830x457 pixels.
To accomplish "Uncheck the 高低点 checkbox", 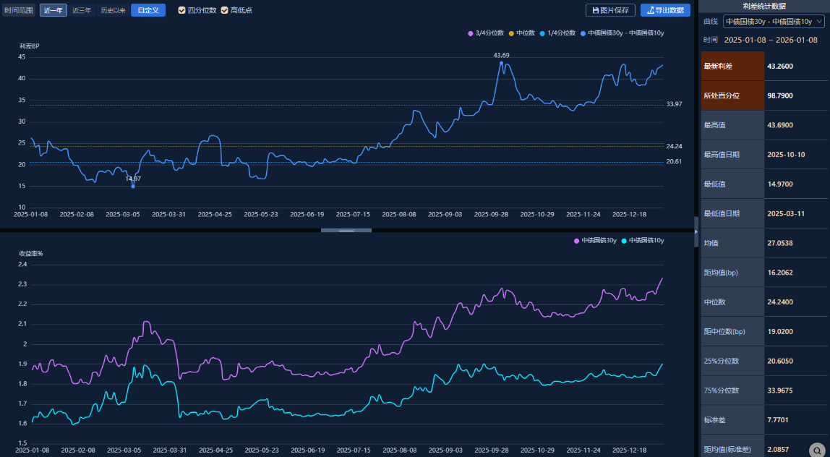I will tap(225, 10).
